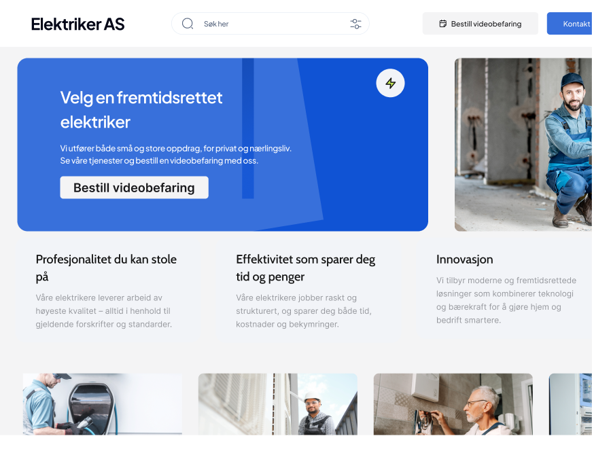Click the calendar icon in header button
Screen dimensions: 592x451
coord(443,24)
